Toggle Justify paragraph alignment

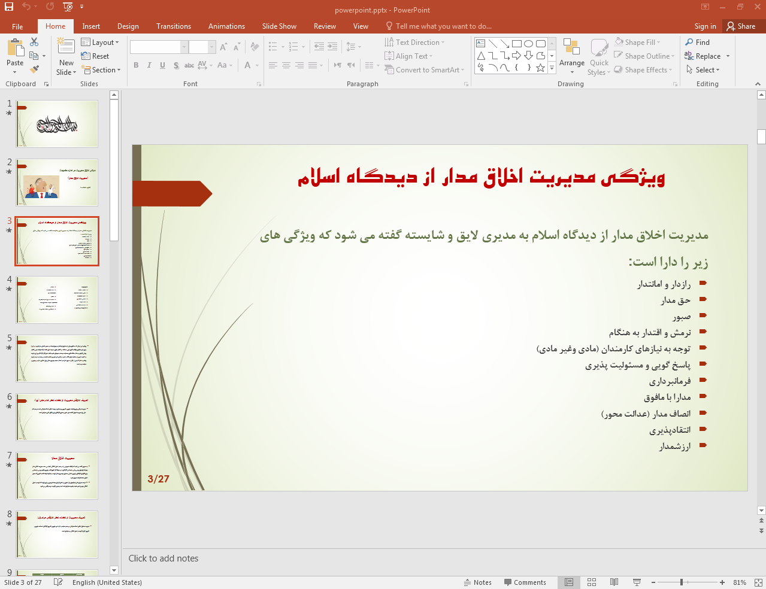pyautogui.click(x=313, y=65)
